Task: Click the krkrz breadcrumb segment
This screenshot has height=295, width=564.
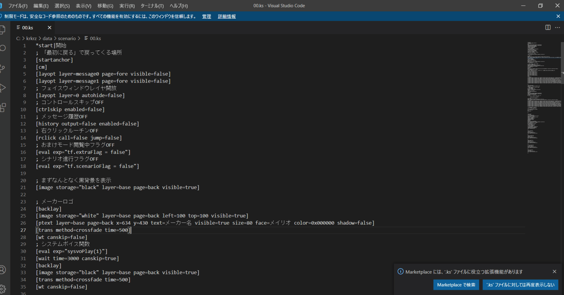Action: [31, 38]
